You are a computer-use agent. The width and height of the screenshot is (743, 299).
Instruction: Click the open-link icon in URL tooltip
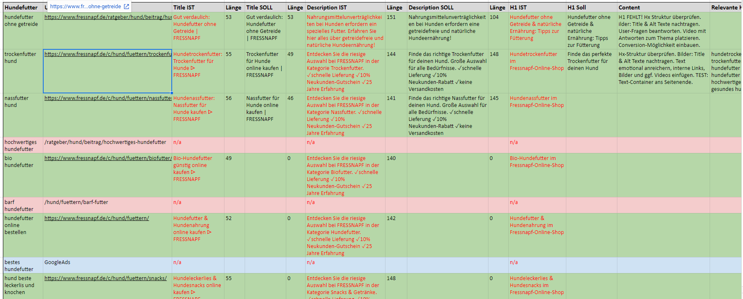[x=126, y=7]
